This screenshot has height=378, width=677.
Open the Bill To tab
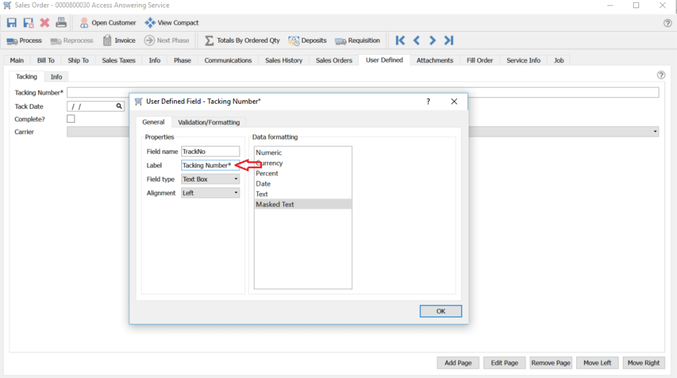[x=46, y=60]
